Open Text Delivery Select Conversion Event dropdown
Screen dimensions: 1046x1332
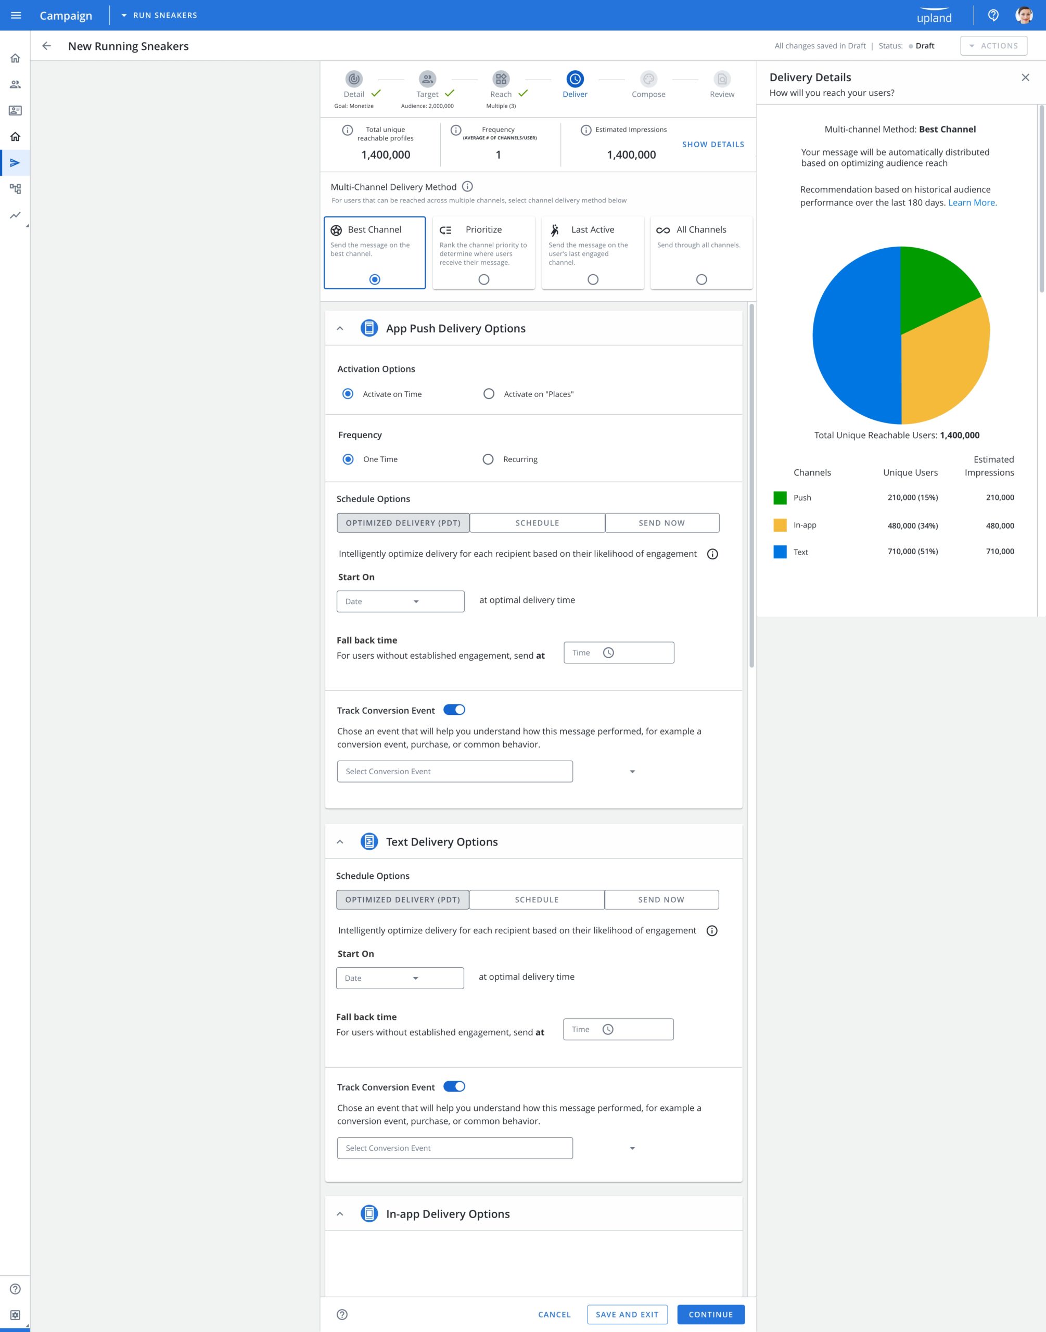[x=455, y=1148]
